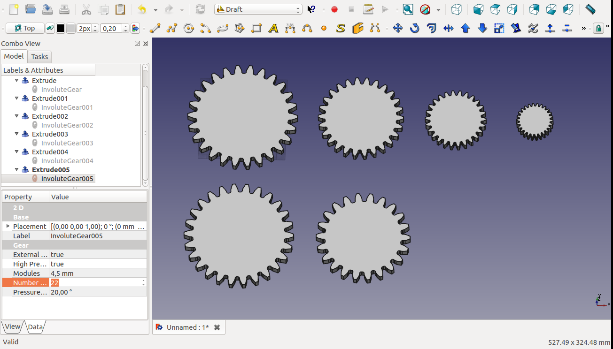
Task: Start macro recording with the red button
Action: [x=334, y=9]
